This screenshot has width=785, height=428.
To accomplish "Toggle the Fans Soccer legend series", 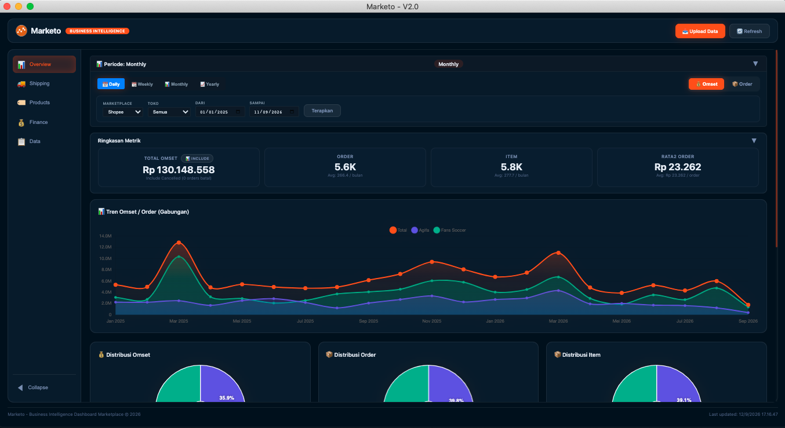I will pos(449,230).
